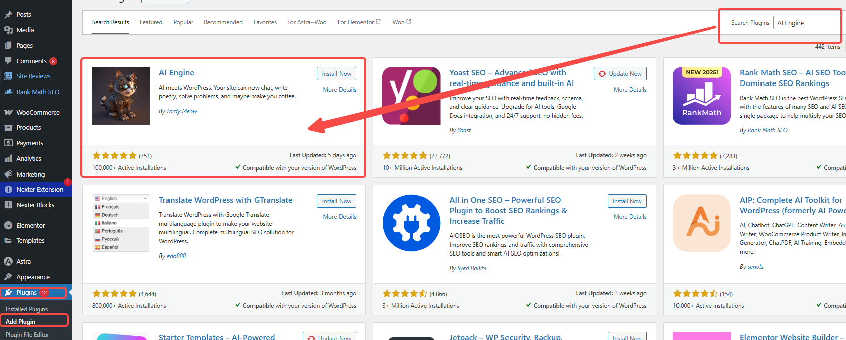Open the Featured plugins tab
The width and height of the screenshot is (846, 340).
coord(151,22)
